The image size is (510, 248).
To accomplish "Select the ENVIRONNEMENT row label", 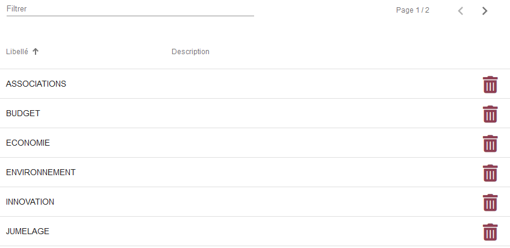I will click(x=41, y=173).
